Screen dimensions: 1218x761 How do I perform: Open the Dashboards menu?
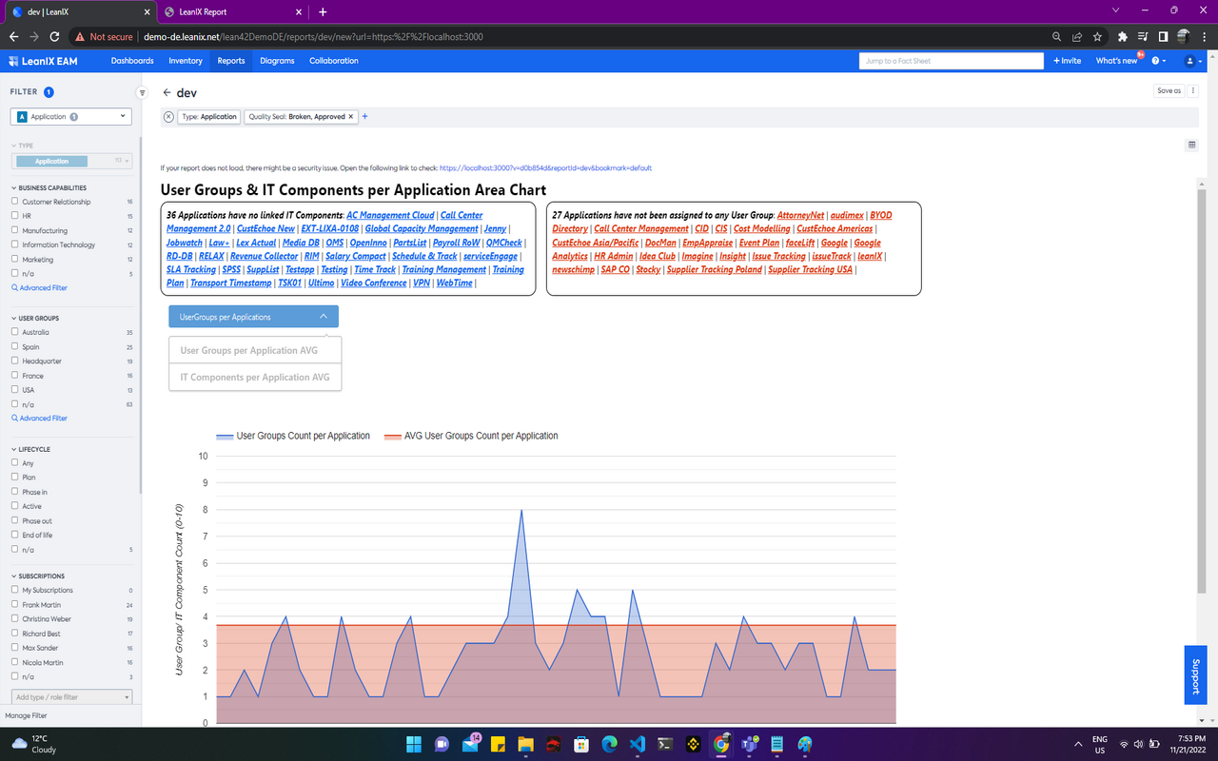132,61
